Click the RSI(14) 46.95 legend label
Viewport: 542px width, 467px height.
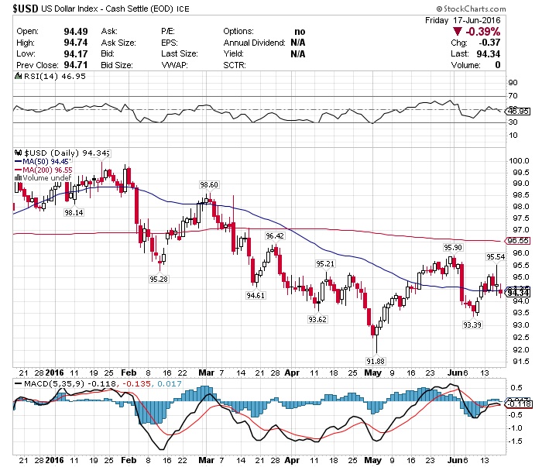(55, 76)
